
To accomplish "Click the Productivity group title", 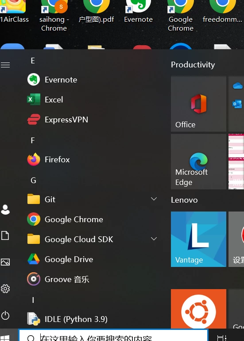I will click(193, 65).
